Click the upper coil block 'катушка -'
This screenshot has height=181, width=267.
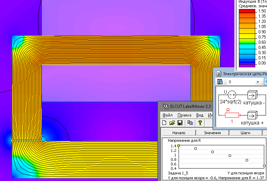pos(252,95)
